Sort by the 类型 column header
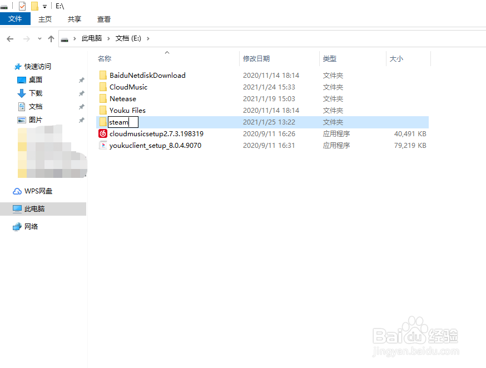This screenshot has height=368, width=486. click(330, 58)
